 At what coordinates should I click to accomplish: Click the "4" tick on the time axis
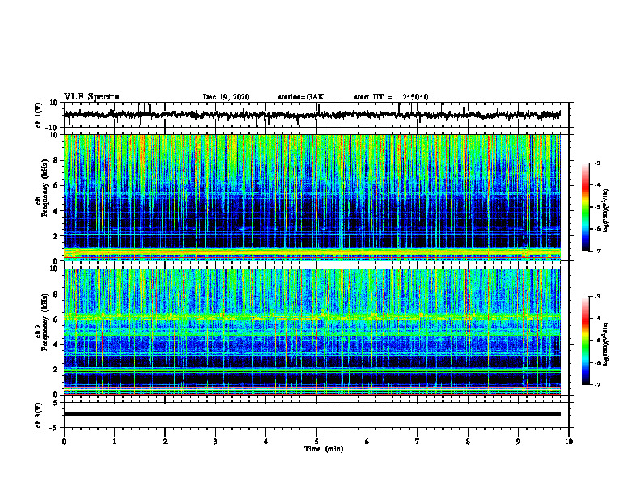coord(266,442)
